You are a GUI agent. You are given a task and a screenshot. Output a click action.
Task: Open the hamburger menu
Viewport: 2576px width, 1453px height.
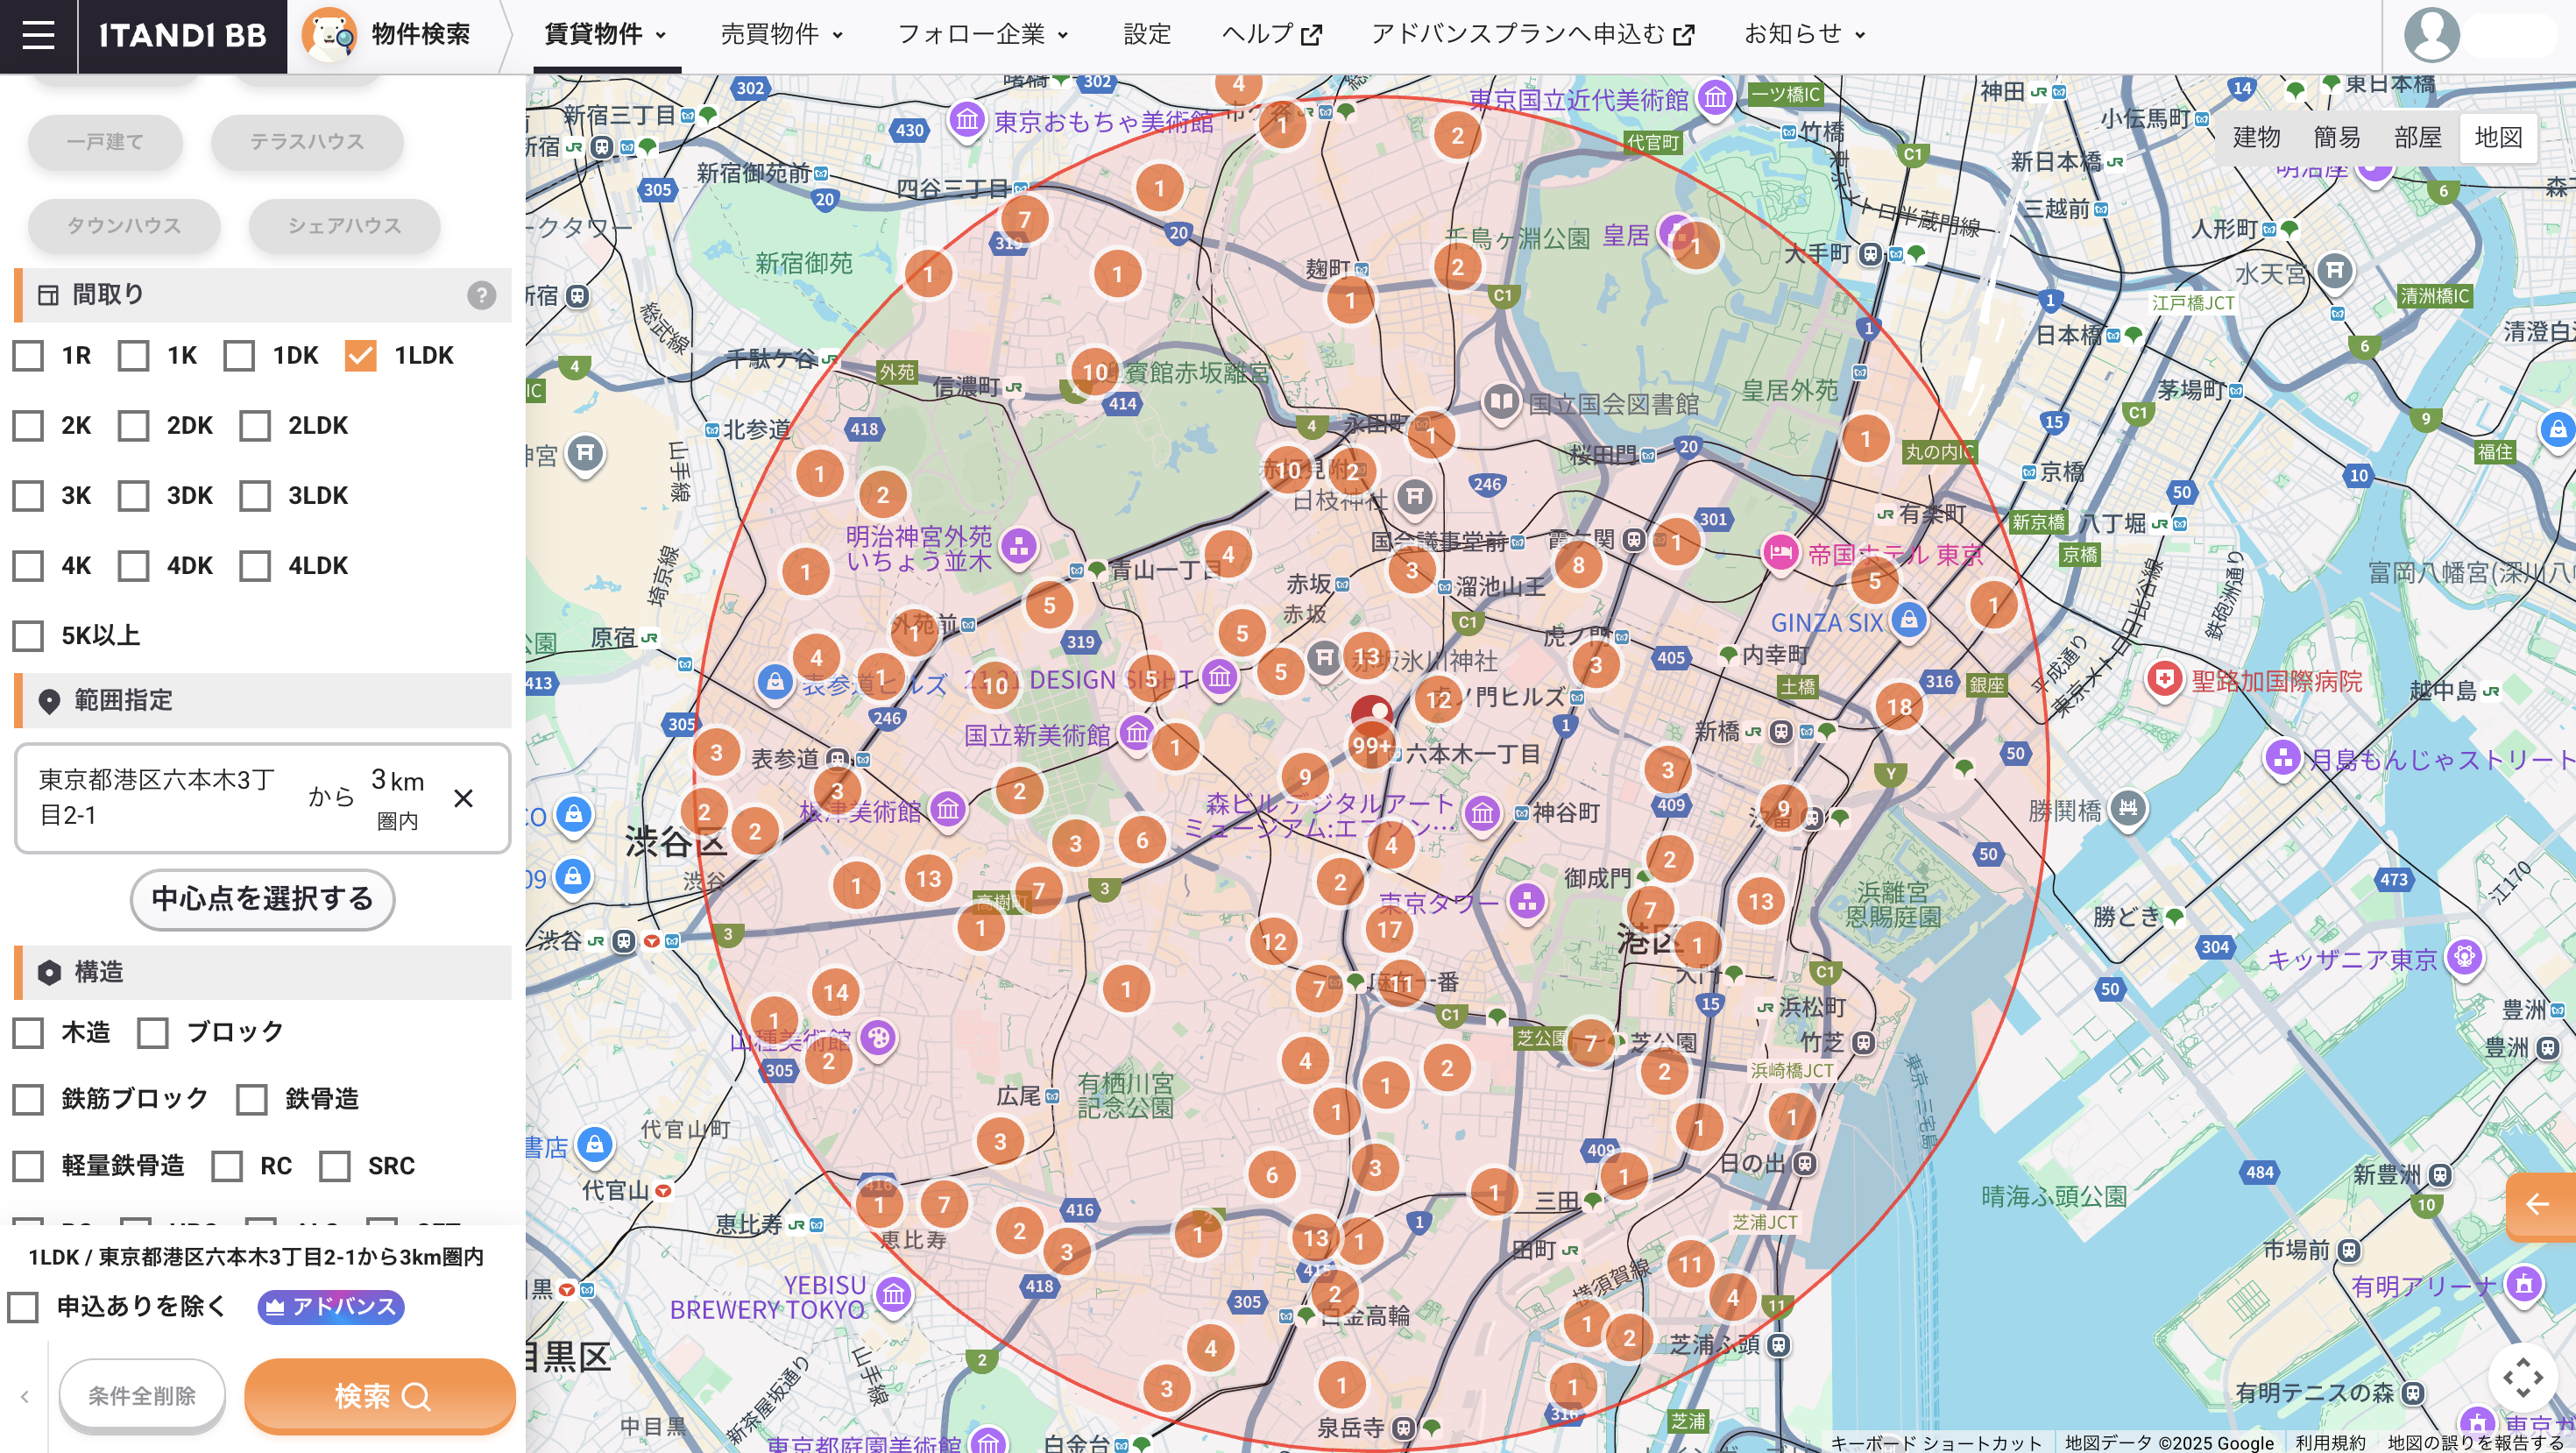(x=38, y=35)
